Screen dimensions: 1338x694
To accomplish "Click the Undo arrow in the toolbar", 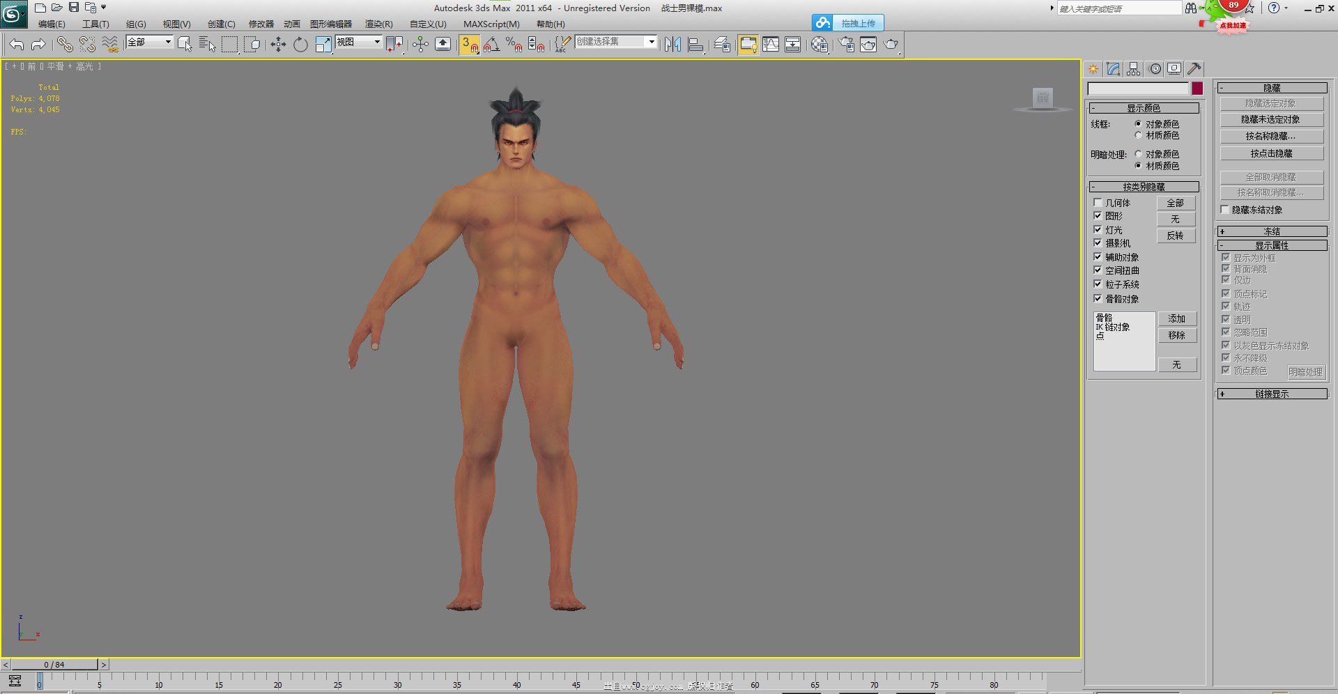I will point(17,45).
